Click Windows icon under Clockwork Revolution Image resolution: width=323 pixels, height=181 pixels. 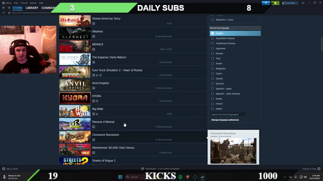click(94, 140)
